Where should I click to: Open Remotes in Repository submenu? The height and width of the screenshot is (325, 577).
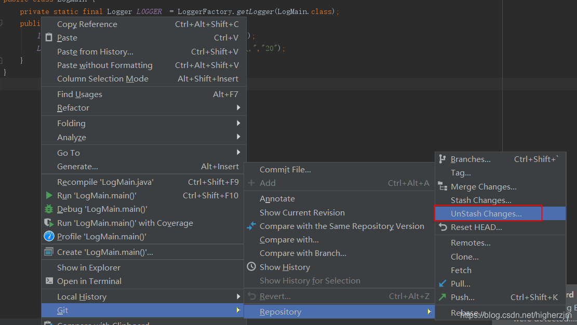[x=501, y=242]
